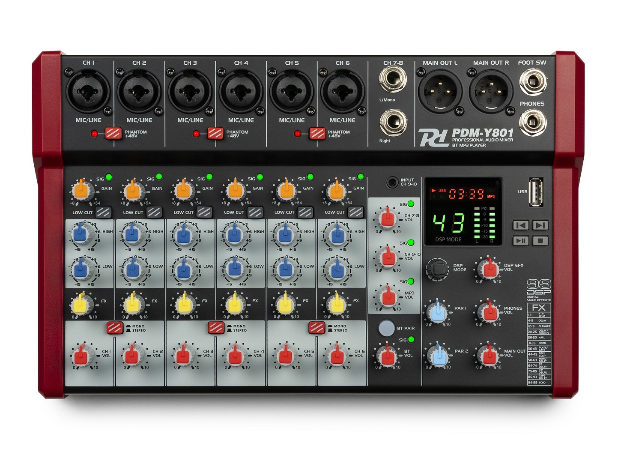Click the CH 2 blue LOW EQ knob
Viewport: 621px width, 452px height.
pyautogui.click(x=132, y=269)
